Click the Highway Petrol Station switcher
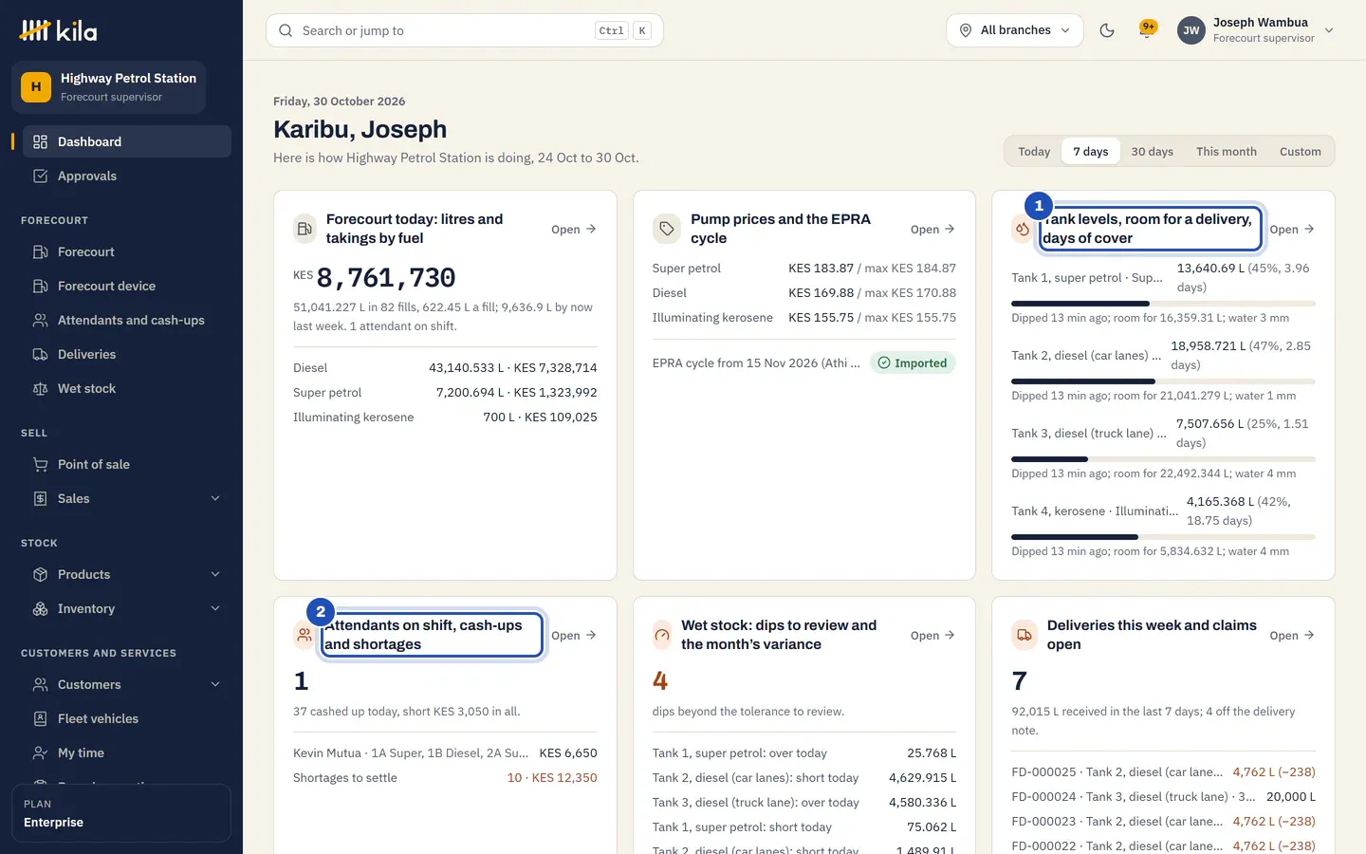Viewport: 1366px width, 854px height. coord(108,86)
